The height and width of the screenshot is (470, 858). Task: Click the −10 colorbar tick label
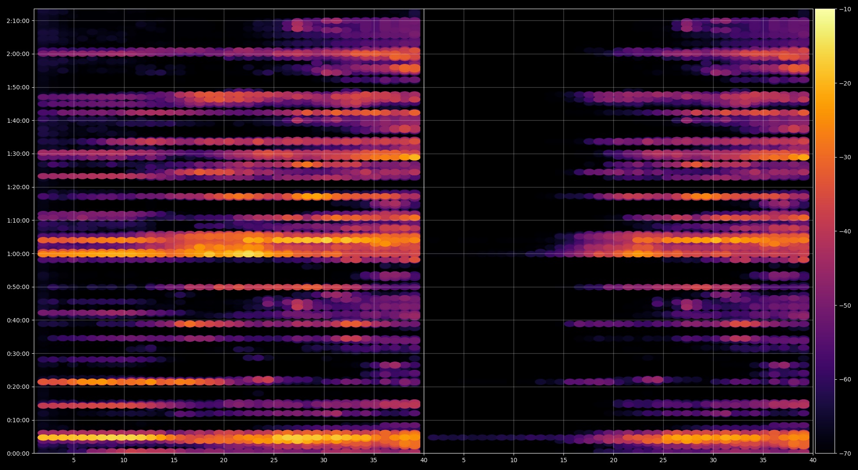click(x=845, y=9)
